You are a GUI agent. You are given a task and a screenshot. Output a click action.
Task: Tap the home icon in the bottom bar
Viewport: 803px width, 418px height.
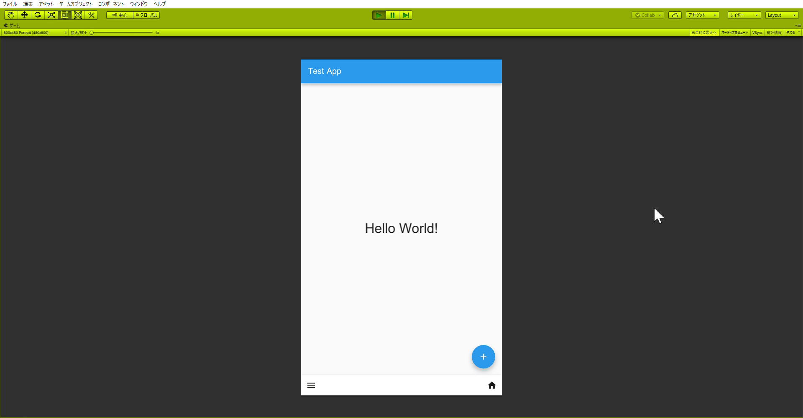tap(492, 385)
